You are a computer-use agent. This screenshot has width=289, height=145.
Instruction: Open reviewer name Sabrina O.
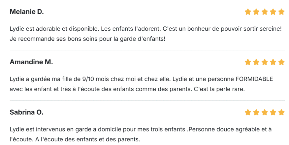(x=27, y=112)
